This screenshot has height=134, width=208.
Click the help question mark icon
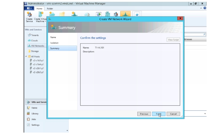pyautogui.click(x=205, y=8)
